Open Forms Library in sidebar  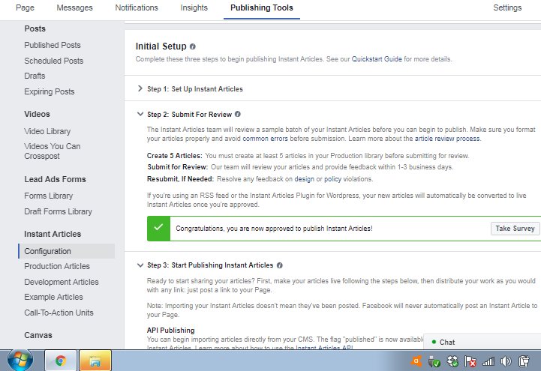[x=48, y=196]
